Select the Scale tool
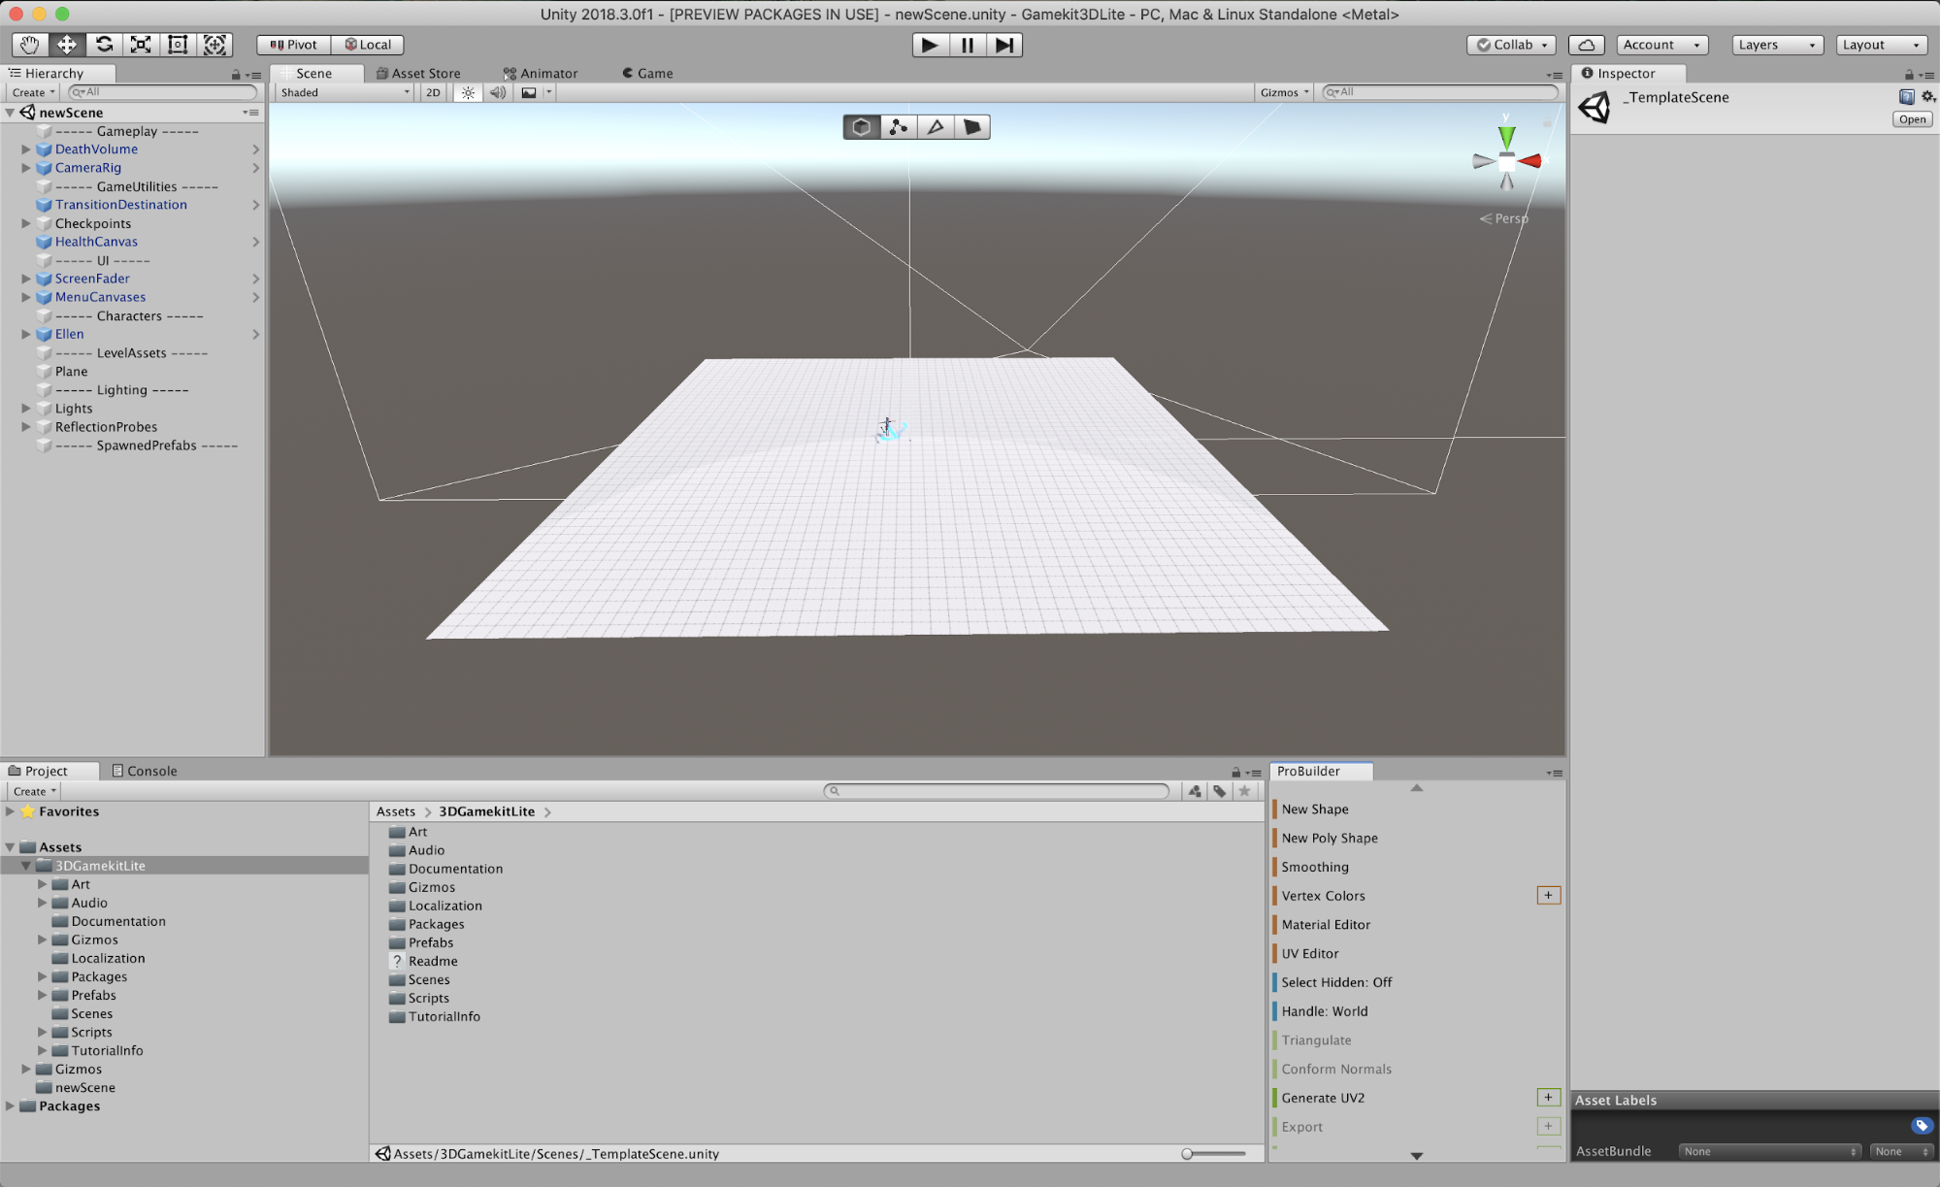This screenshot has height=1188, width=1940. tap(141, 45)
